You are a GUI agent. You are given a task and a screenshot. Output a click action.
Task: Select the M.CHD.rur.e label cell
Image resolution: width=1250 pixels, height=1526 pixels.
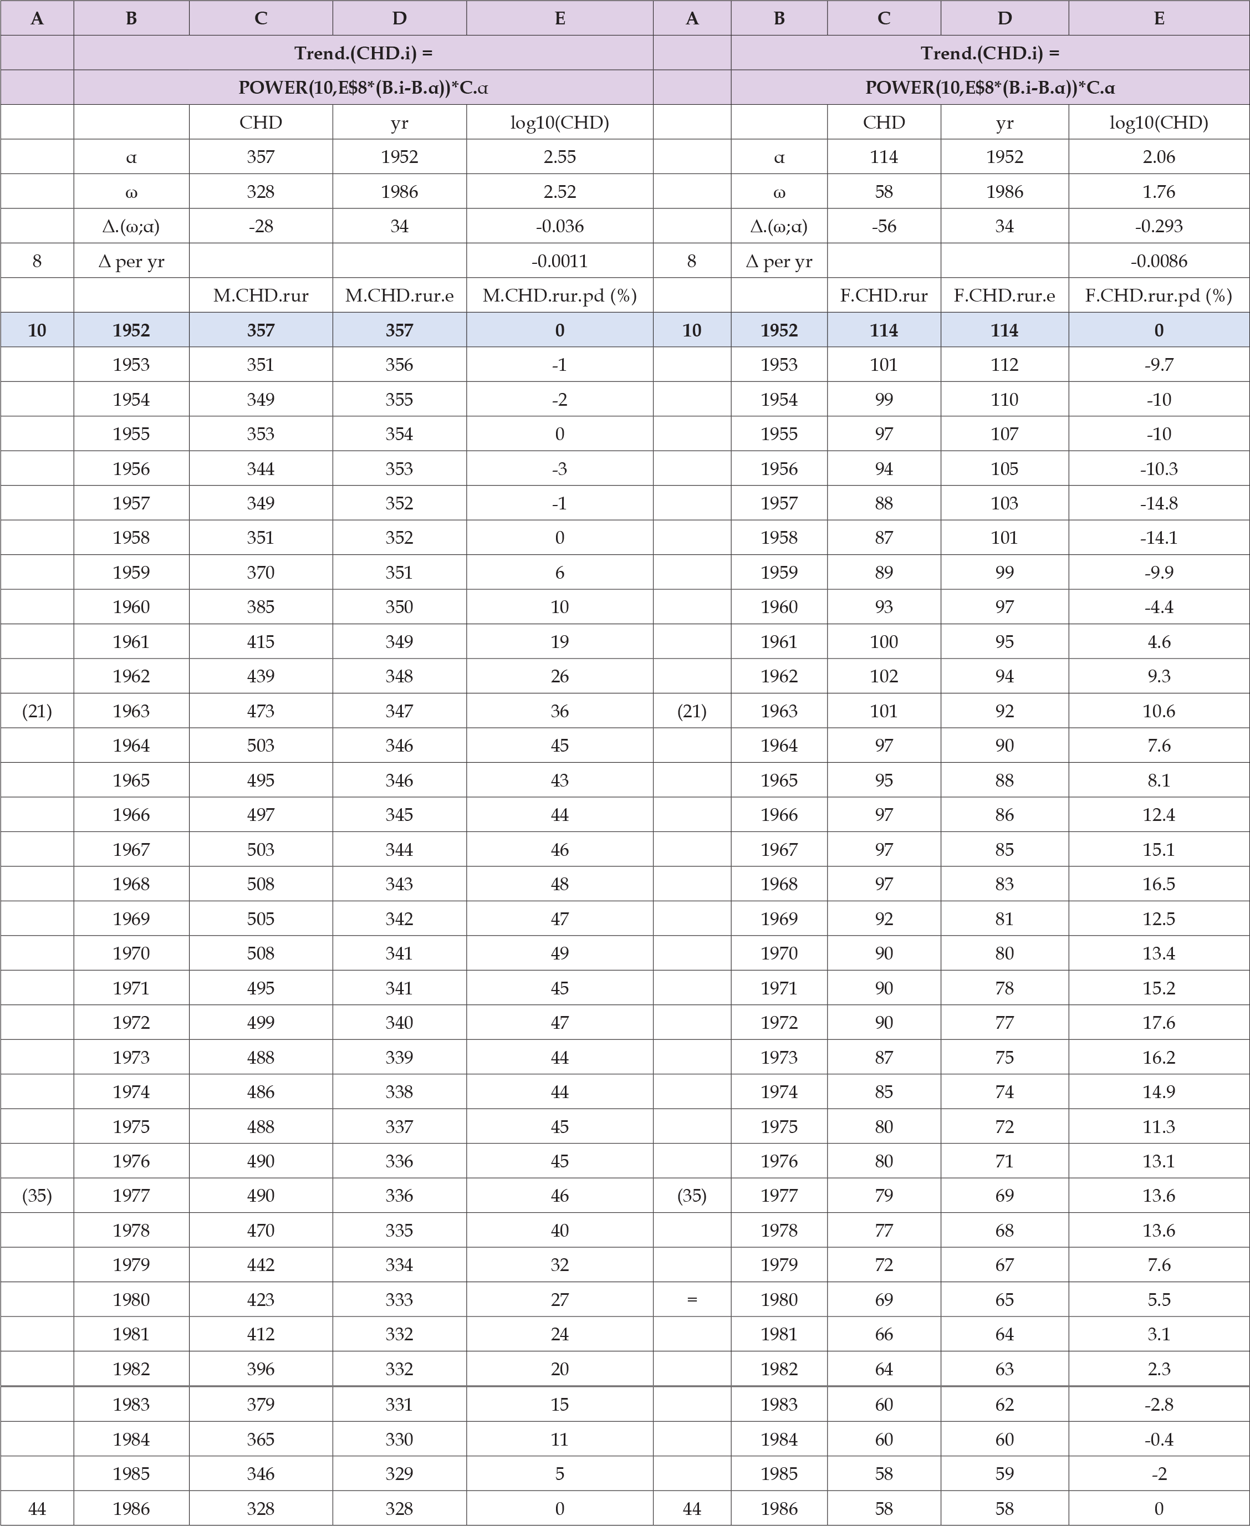[x=399, y=295]
